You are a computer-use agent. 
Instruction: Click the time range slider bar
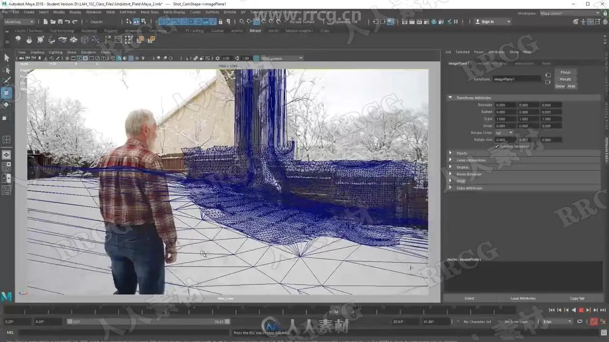(x=149, y=322)
